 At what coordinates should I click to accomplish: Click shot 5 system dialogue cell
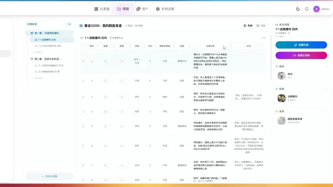coord(249,126)
